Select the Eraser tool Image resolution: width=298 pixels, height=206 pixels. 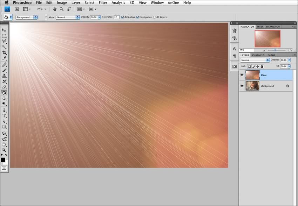[4, 87]
